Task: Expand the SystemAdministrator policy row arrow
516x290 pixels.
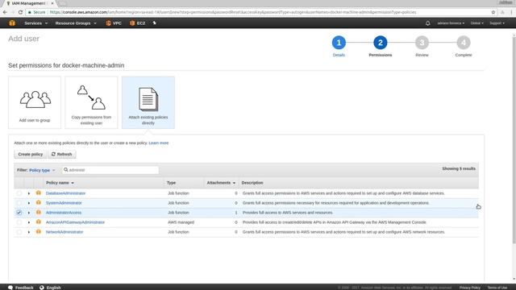Action: 29,203
